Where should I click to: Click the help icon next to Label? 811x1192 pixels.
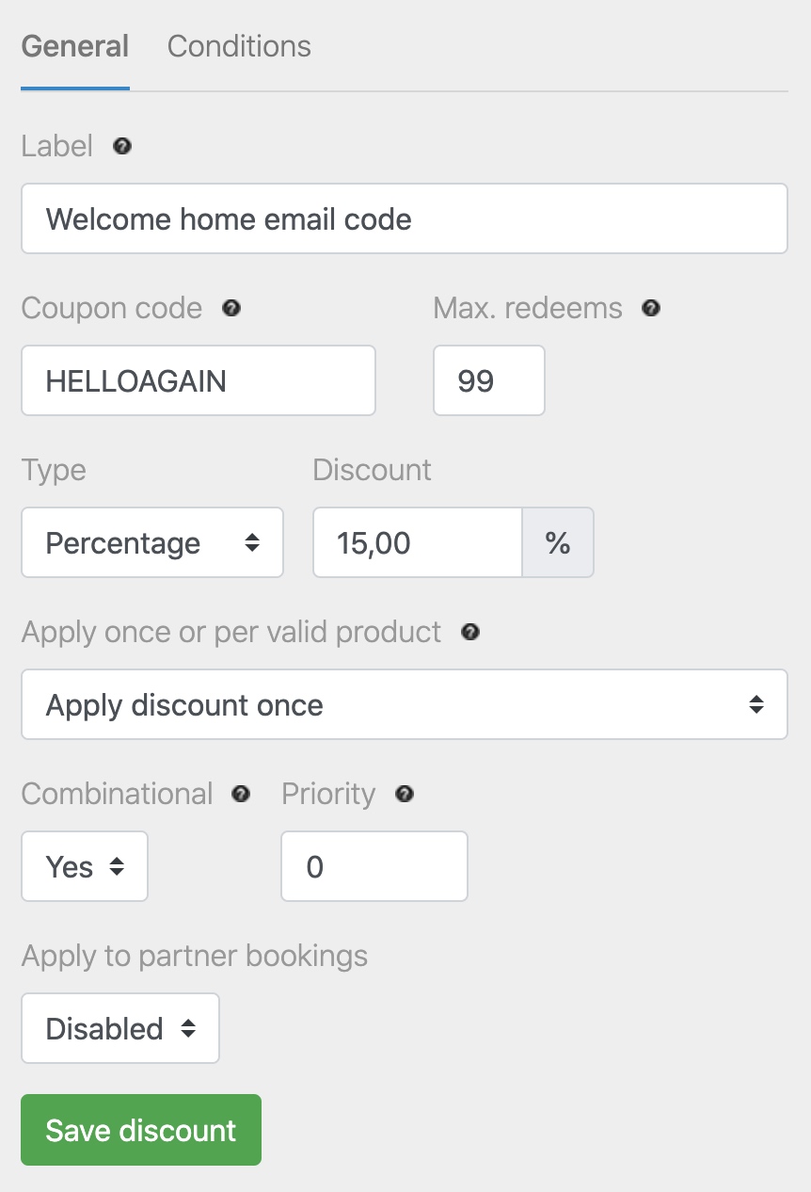pyautogui.click(x=122, y=147)
